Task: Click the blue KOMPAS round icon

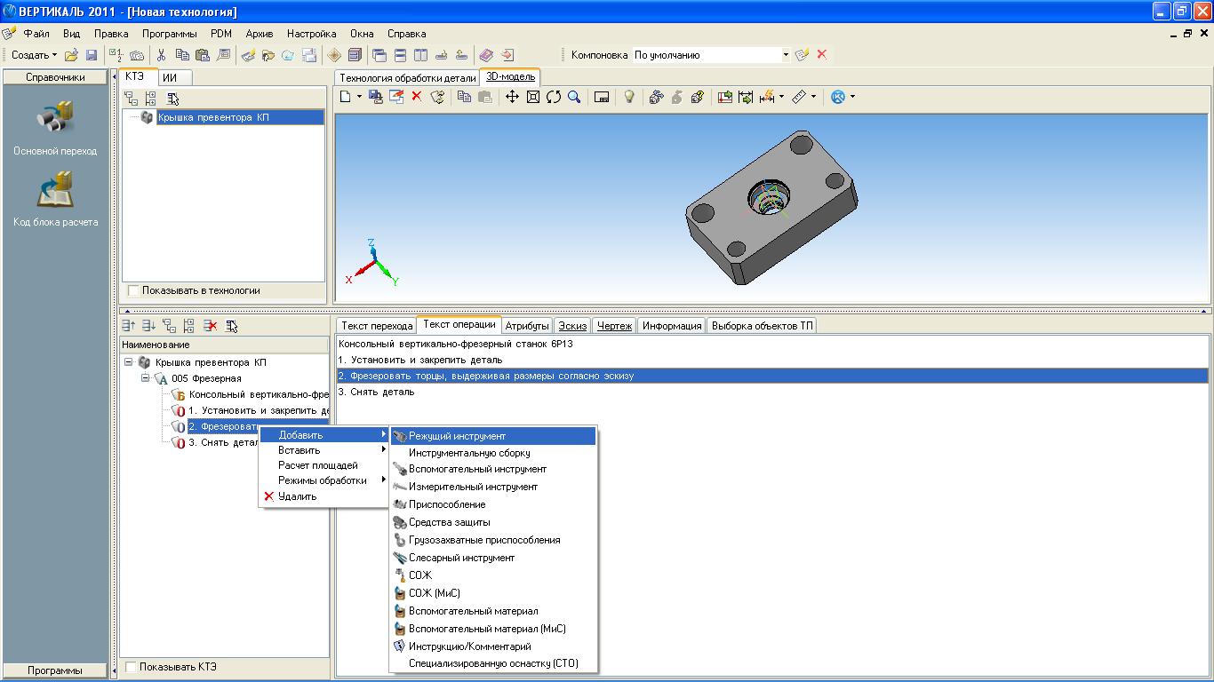Action: click(838, 97)
